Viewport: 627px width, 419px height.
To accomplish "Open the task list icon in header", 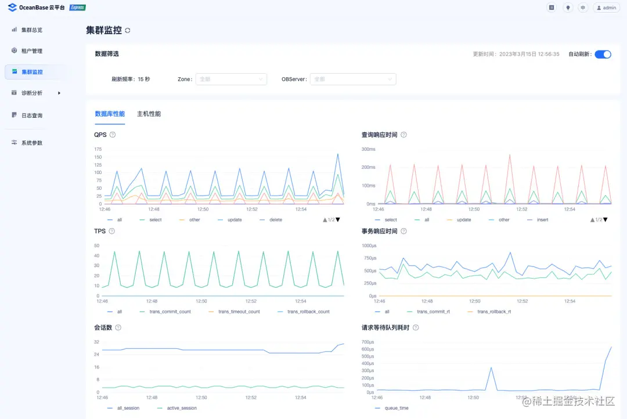I will tap(552, 8).
